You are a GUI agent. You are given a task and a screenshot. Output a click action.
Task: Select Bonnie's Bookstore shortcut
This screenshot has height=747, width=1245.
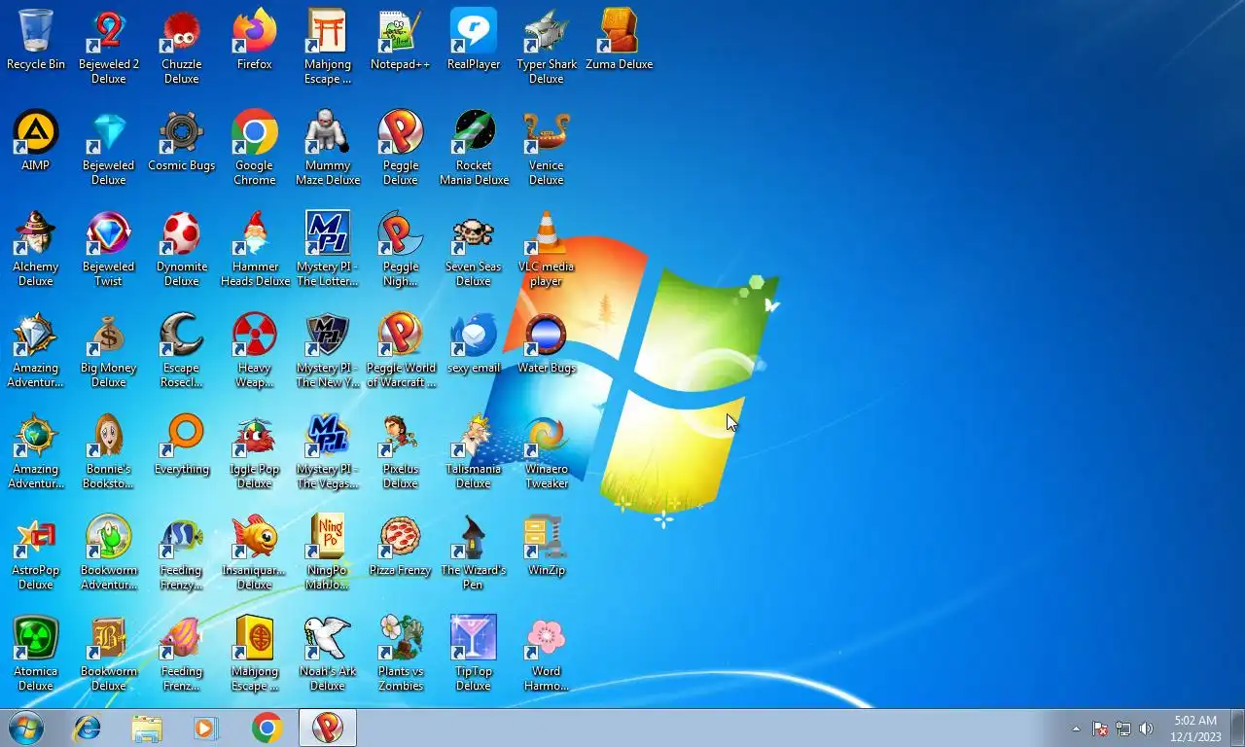(109, 451)
